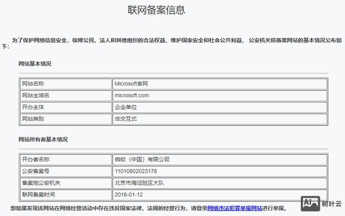Select the 非交互式 value cell
The height and width of the screenshot is (216, 345).
point(220,119)
